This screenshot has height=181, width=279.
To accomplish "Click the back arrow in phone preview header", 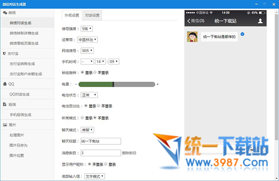I will point(189,21).
